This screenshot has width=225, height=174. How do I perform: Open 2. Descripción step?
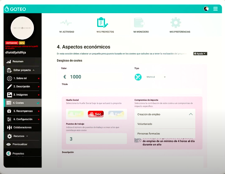[23, 86]
